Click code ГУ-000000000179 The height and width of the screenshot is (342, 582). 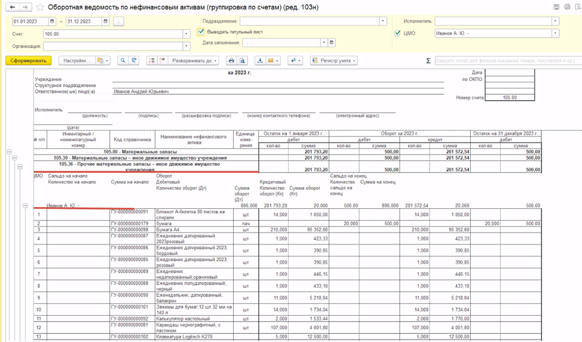point(130,224)
